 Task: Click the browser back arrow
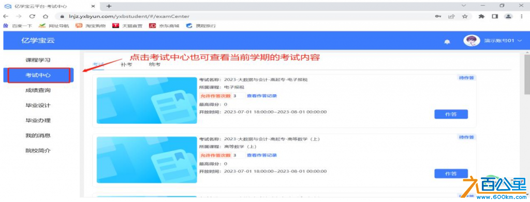click(x=6, y=16)
